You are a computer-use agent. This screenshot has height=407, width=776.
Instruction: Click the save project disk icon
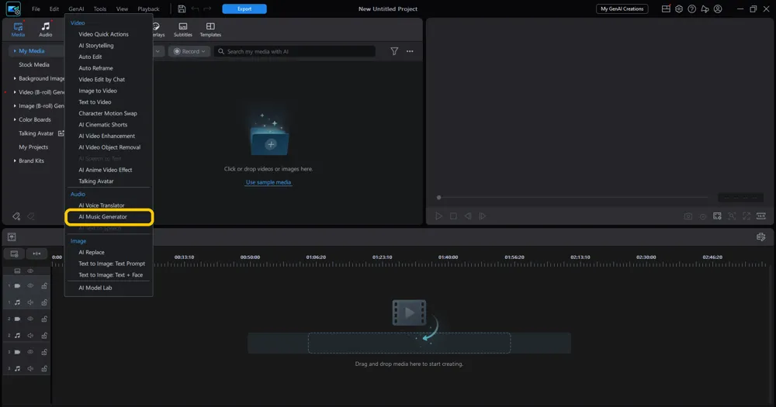182,9
